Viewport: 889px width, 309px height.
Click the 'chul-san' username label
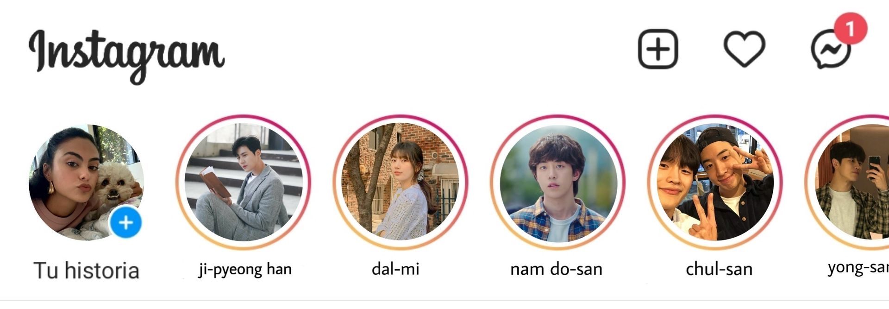(x=719, y=269)
